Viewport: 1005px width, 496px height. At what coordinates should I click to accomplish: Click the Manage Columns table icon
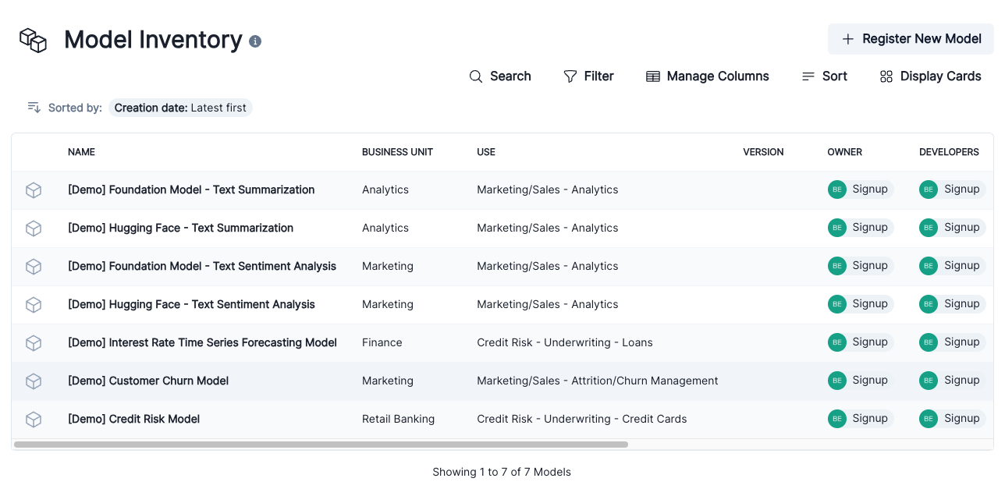pyautogui.click(x=652, y=76)
